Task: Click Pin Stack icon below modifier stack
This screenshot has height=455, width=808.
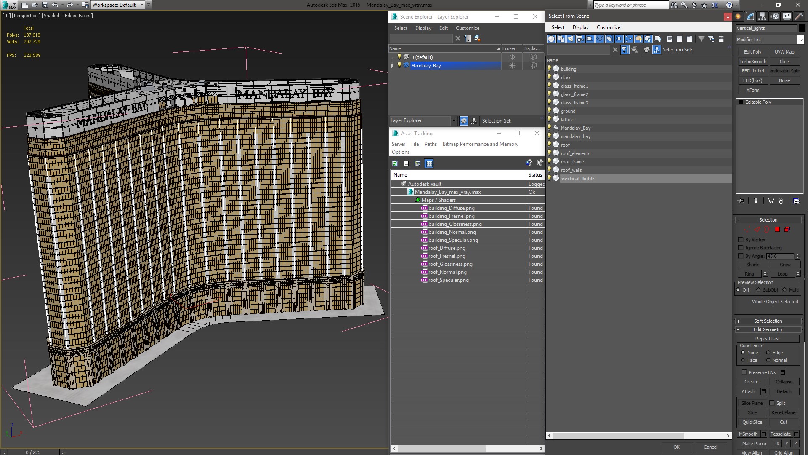Action: pos(741,201)
